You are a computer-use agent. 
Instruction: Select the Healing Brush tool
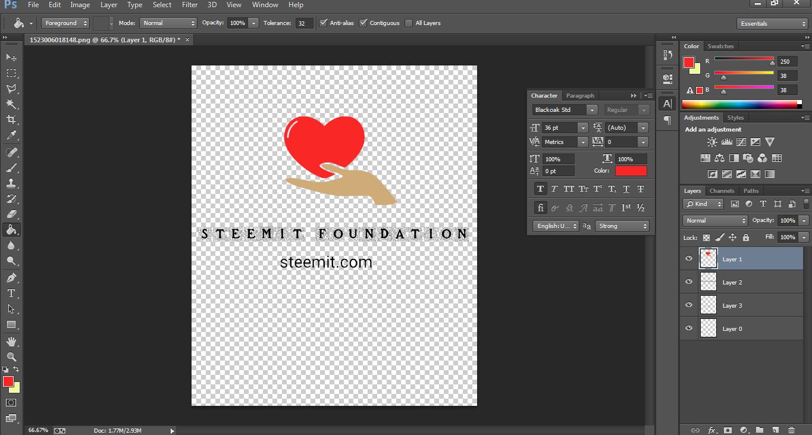pyautogui.click(x=11, y=152)
